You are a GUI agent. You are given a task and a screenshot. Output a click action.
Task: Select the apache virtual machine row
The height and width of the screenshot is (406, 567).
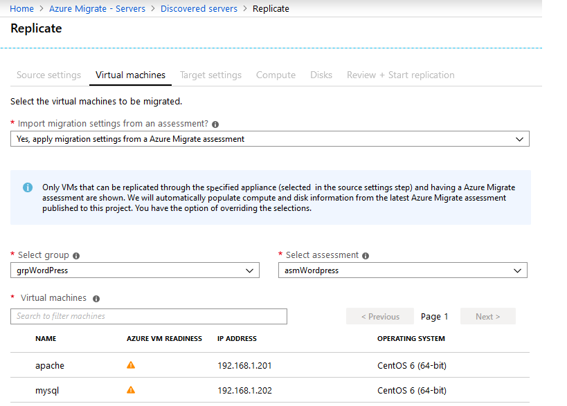point(270,366)
